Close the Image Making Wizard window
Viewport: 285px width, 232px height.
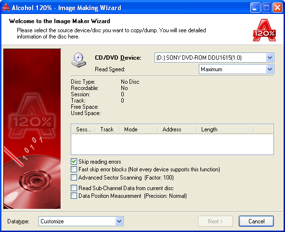tap(277, 8)
